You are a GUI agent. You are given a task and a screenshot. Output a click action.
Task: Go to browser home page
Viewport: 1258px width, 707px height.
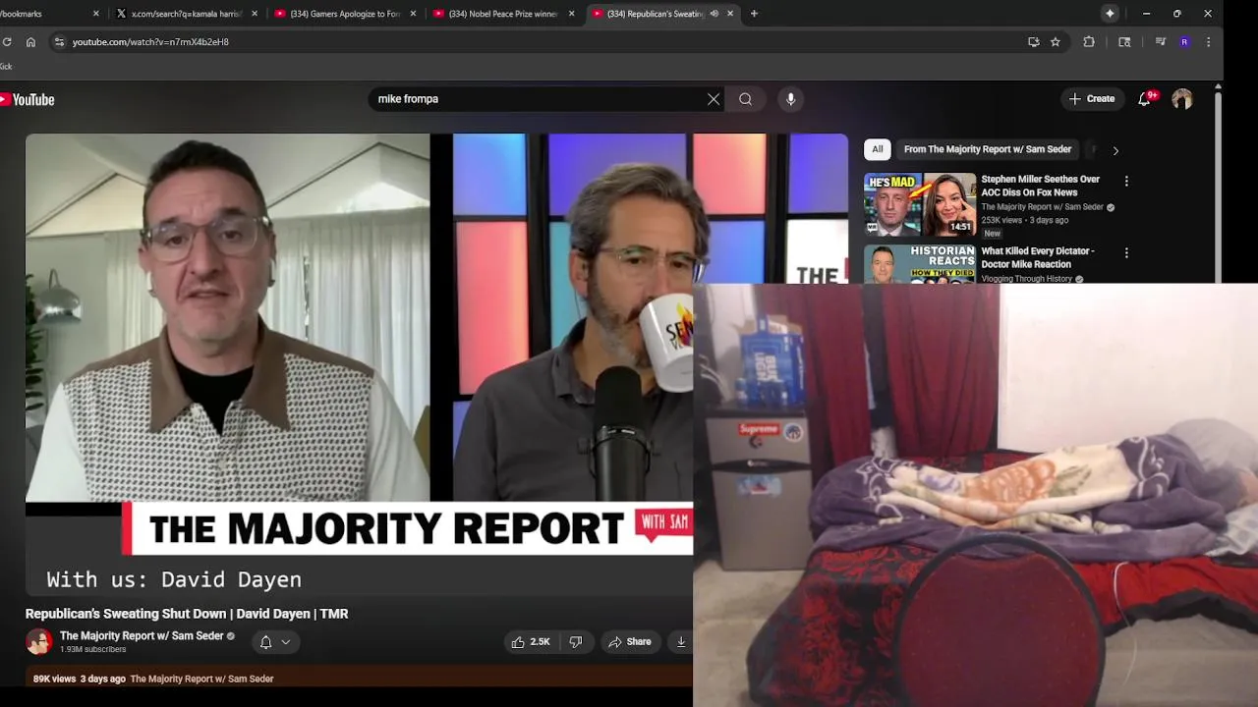point(30,42)
